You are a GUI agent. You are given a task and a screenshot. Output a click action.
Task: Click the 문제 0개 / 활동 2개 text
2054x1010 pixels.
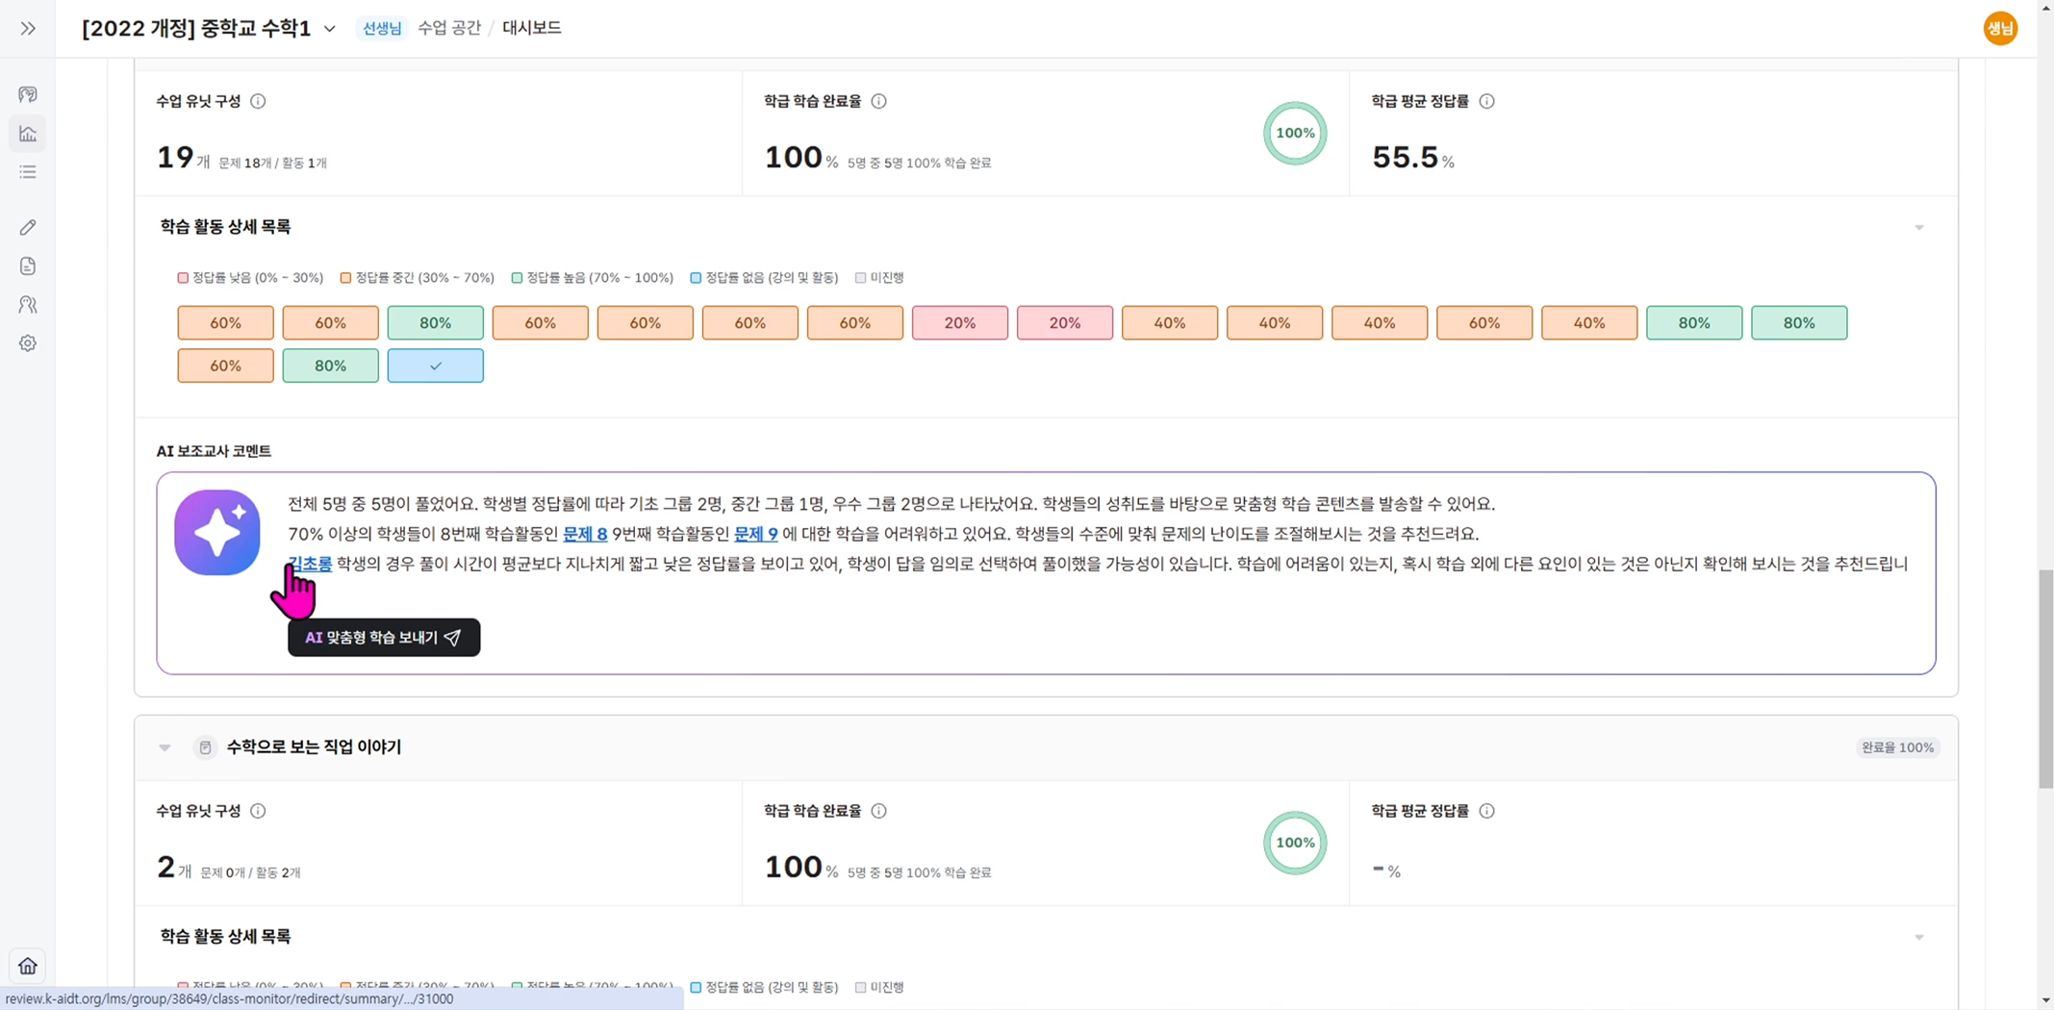tap(250, 873)
